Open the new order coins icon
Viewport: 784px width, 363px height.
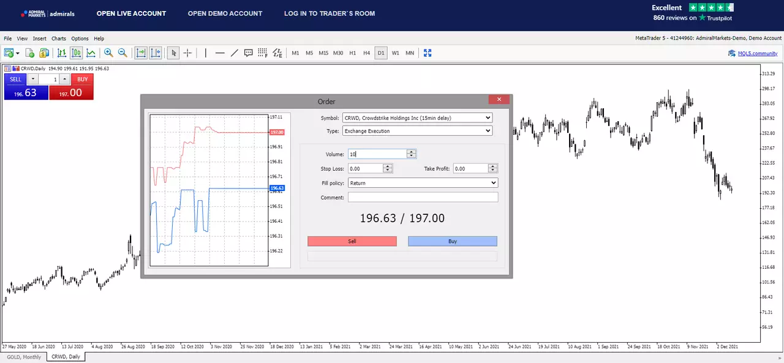(43, 53)
